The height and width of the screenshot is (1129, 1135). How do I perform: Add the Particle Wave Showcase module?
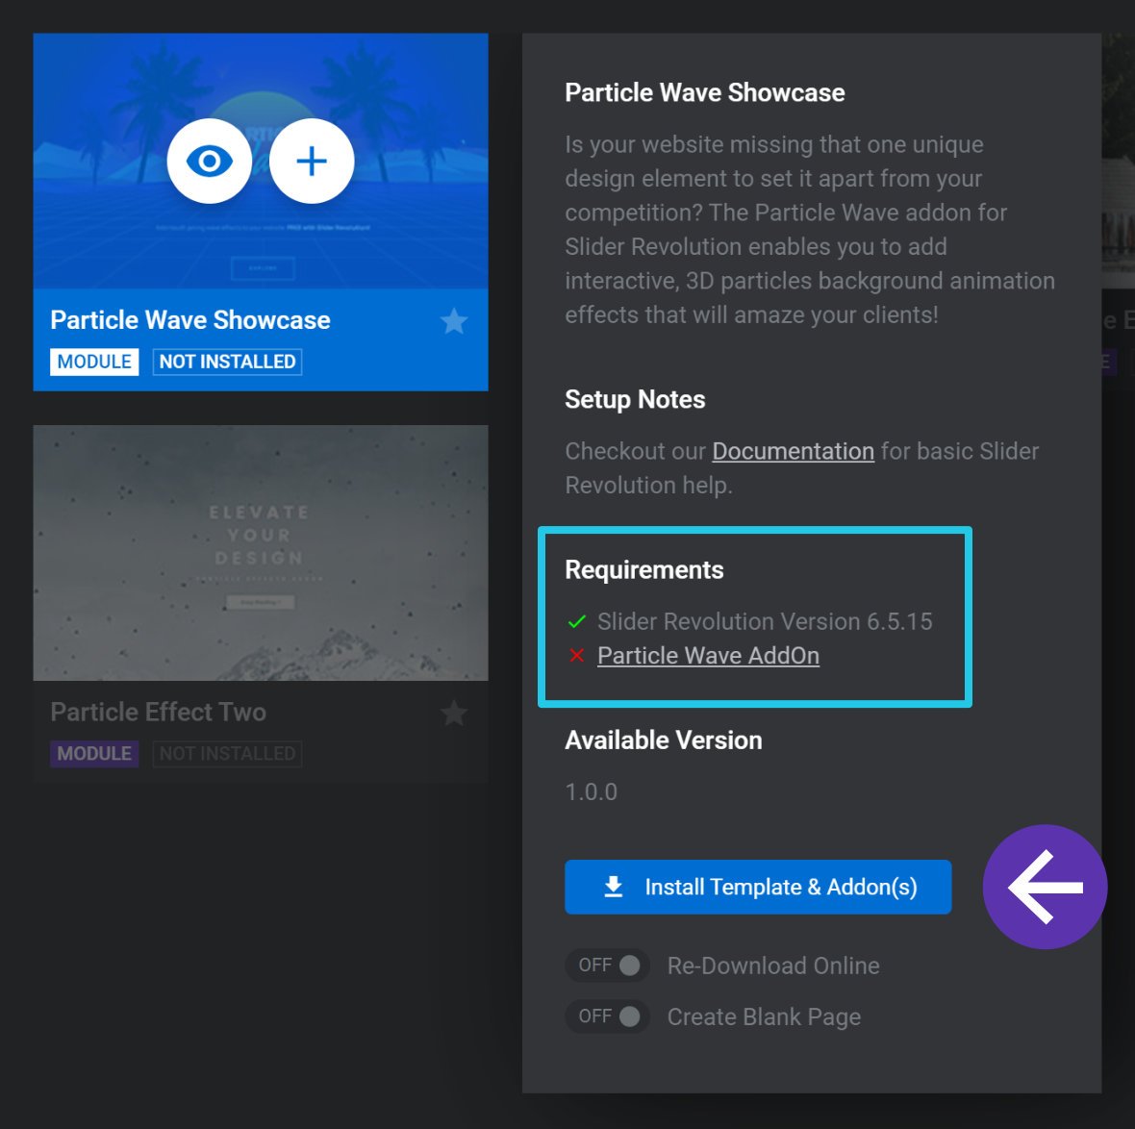point(312,161)
